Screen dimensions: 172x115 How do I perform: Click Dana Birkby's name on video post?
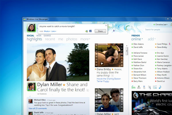(104, 69)
